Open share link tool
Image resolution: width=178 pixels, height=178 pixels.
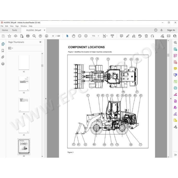click(162, 36)
